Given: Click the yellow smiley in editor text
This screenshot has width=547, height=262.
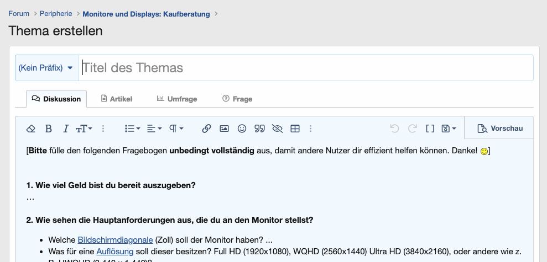Looking at the screenshot, I should tap(484, 151).
